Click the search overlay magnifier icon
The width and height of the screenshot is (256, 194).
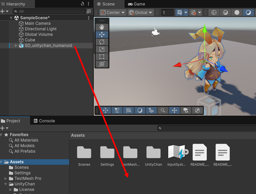163,110
